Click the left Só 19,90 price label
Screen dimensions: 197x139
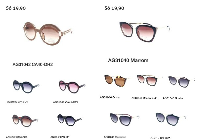coord(16,8)
